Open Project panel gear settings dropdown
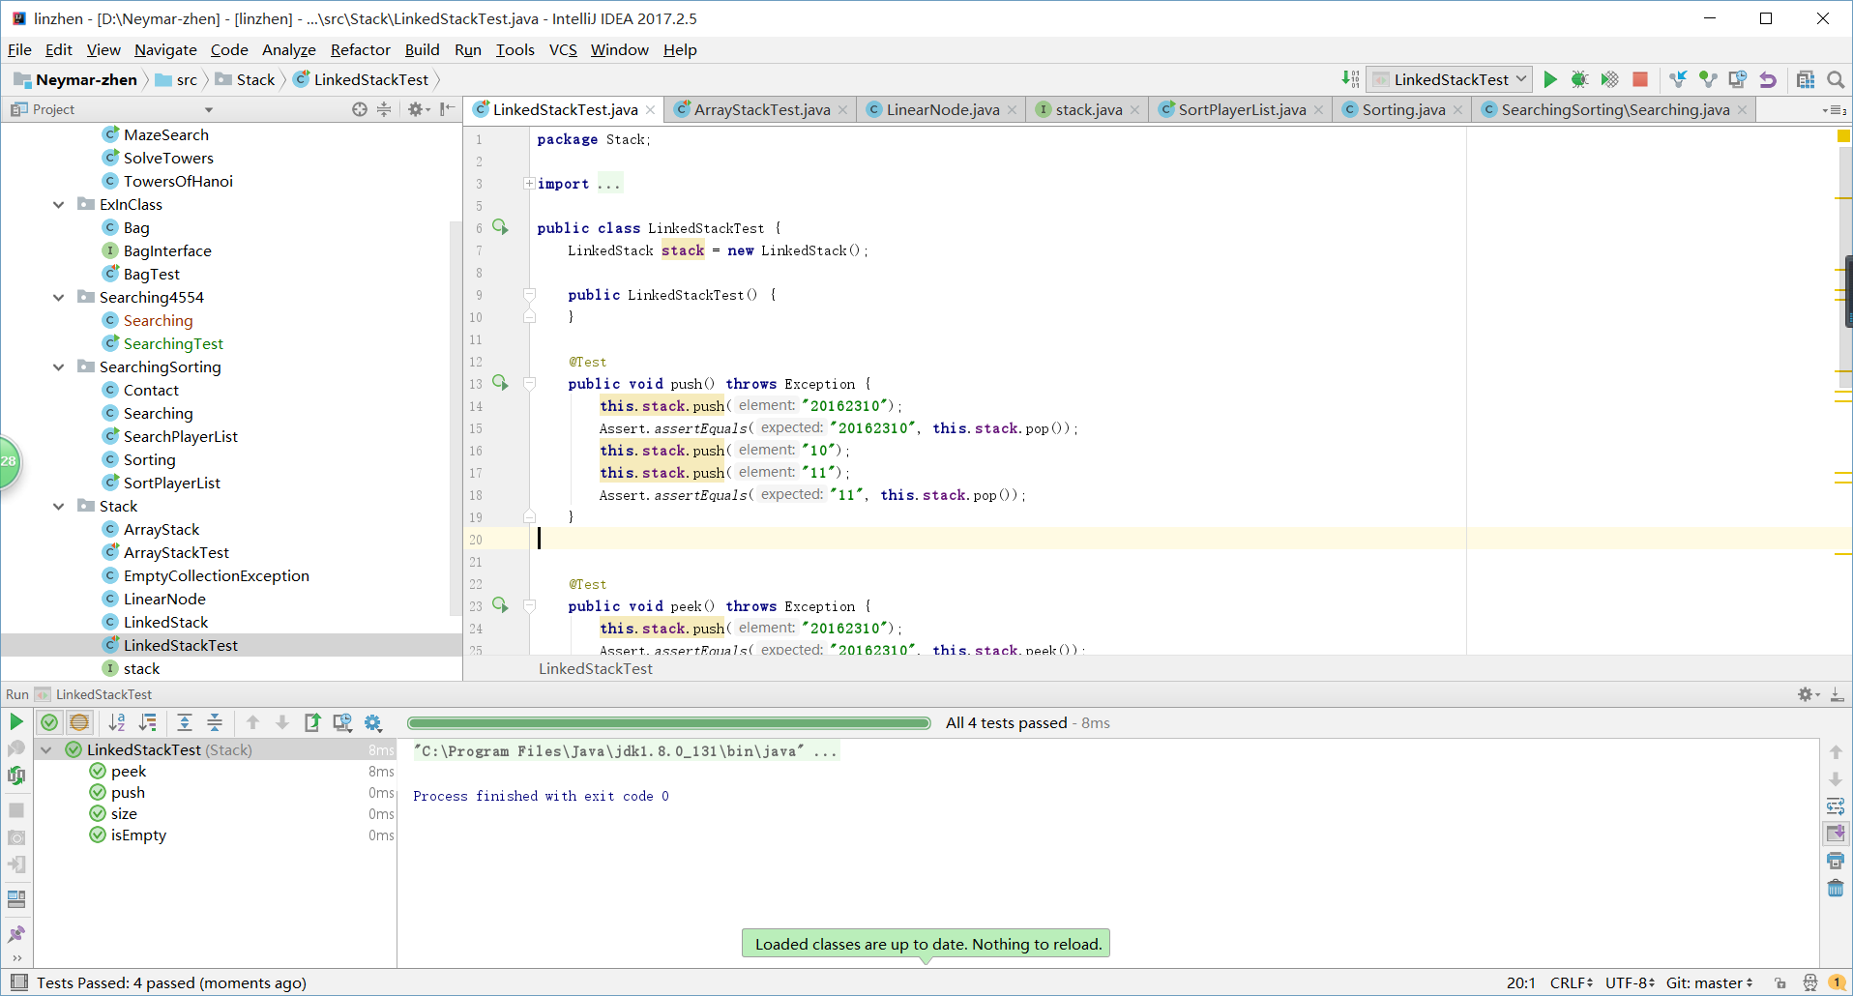This screenshot has width=1853, height=996. click(418, 109)
